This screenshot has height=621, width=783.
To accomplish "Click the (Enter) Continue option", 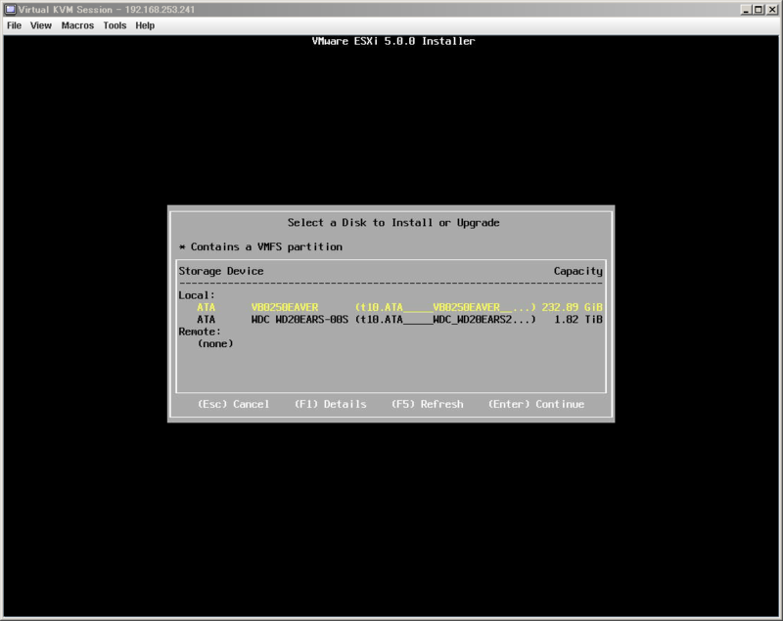I will 535,404.
